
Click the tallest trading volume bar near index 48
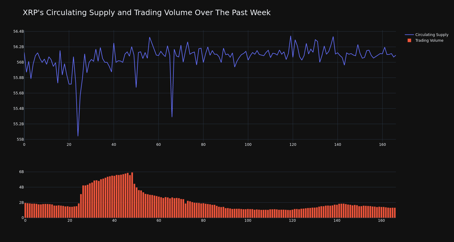(x=132, y=195)
